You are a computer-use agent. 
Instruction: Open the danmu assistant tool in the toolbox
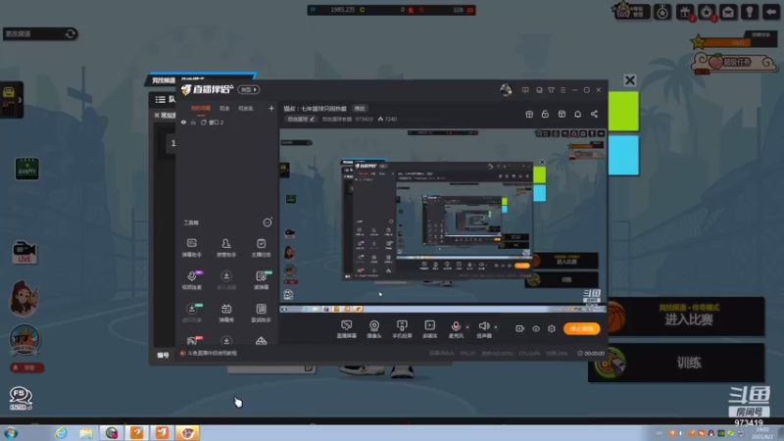pyautogui.click(x=191, y=248)
